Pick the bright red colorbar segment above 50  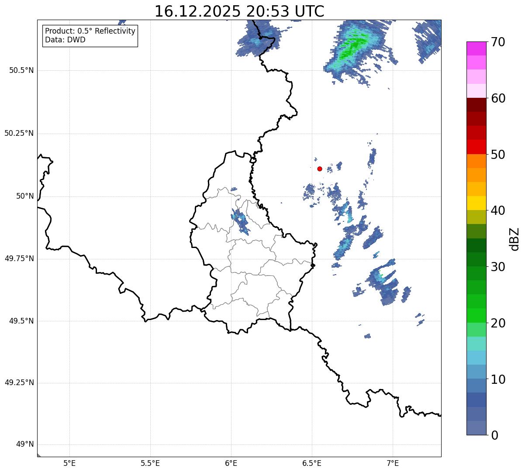[x=477, y=147]
